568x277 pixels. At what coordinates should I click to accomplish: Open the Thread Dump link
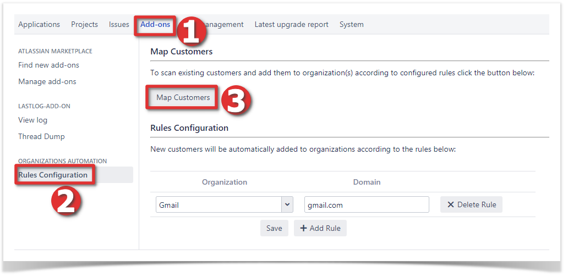click(41, 136)
